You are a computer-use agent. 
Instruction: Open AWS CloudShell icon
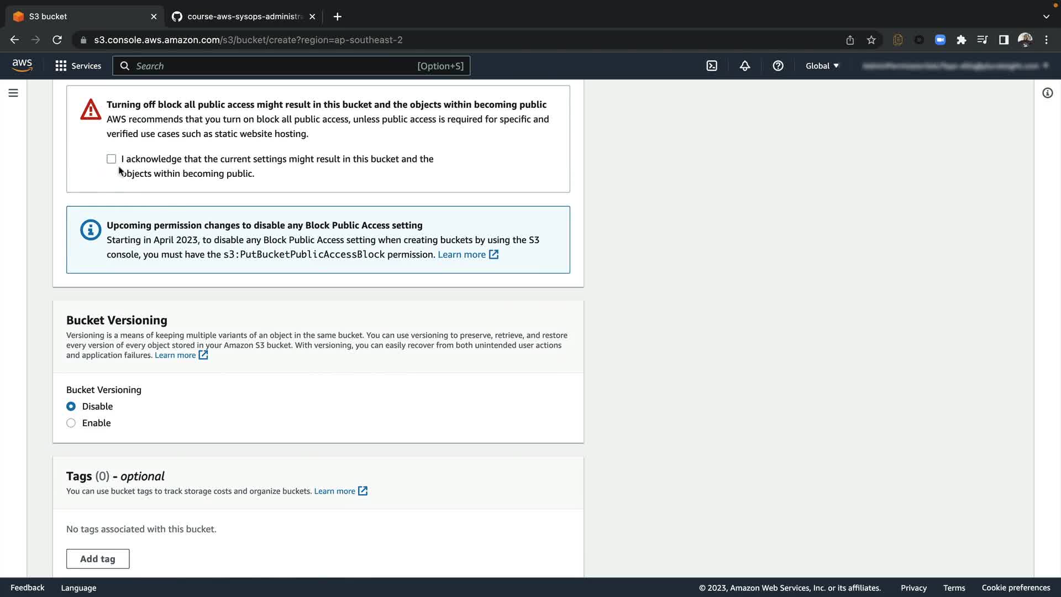pos(712,66)
